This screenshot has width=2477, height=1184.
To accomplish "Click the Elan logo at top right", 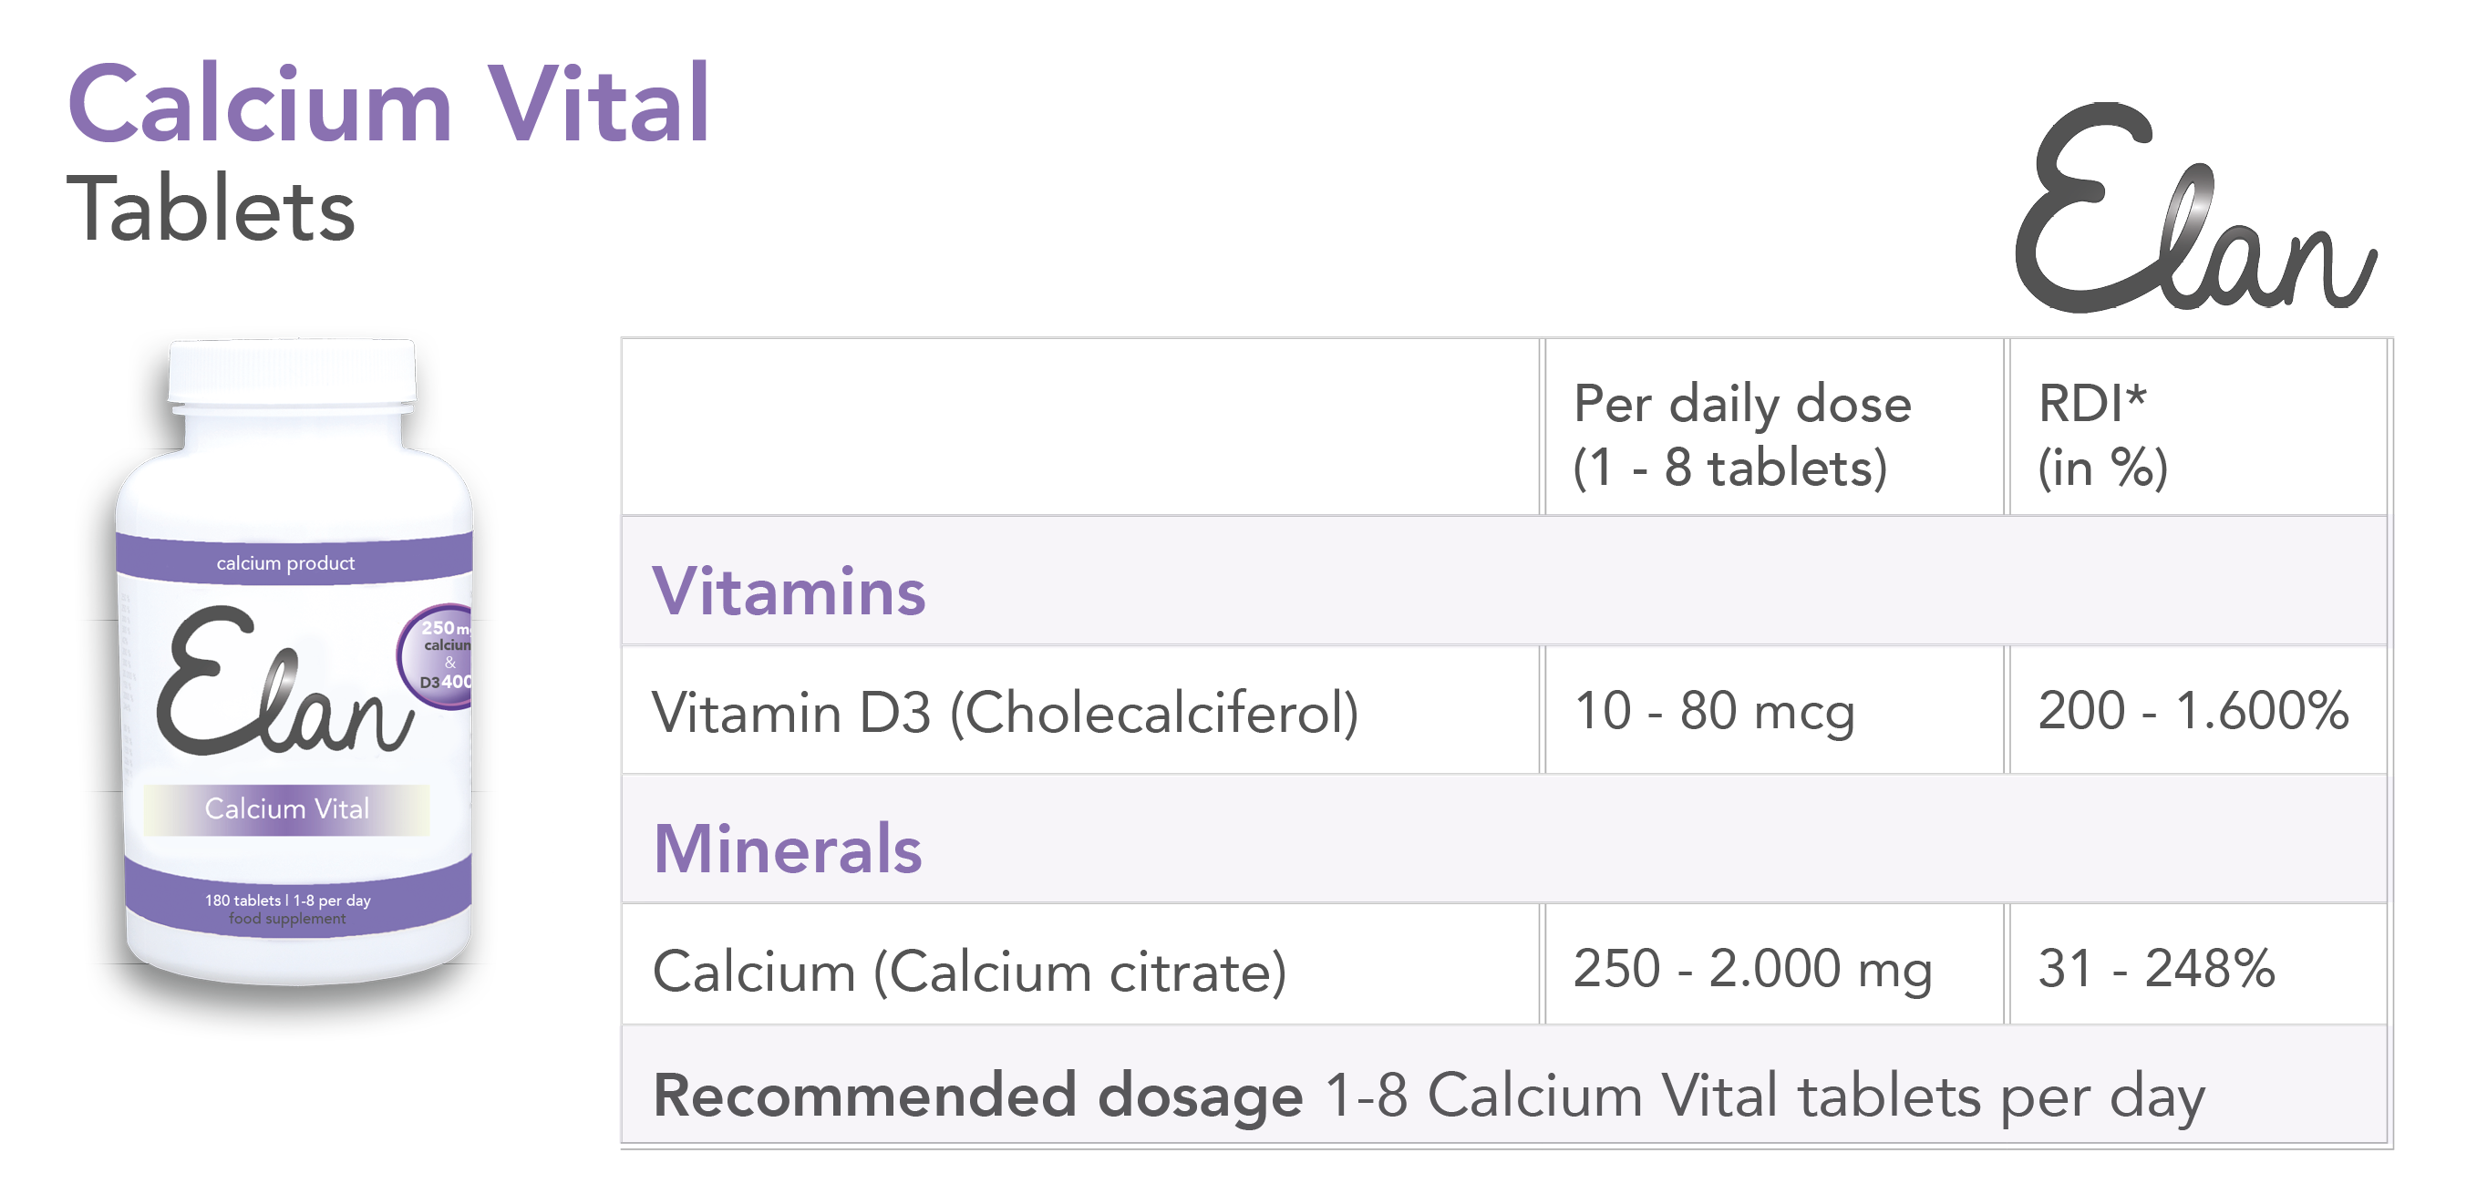I will pos(2194,208).
